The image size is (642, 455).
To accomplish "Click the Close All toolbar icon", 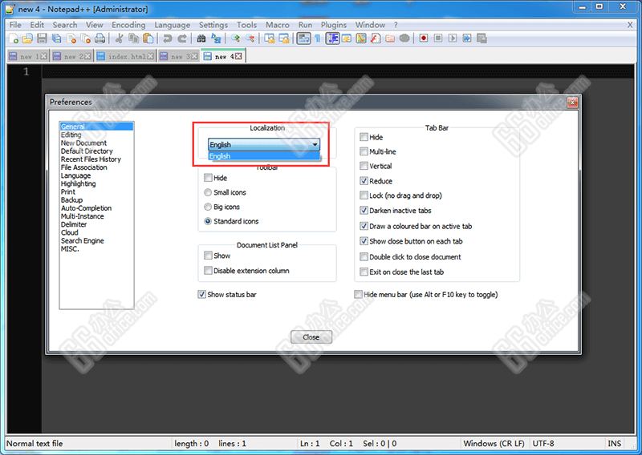I will point(86,38).
